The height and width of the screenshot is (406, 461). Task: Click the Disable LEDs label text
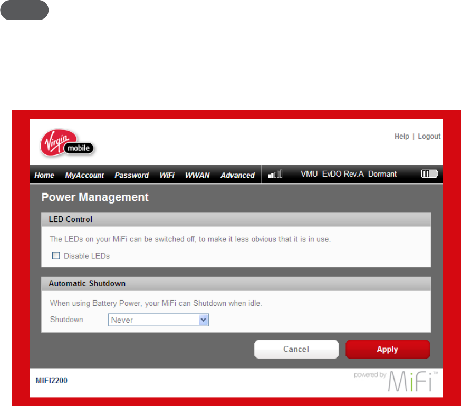click(87, 256)
